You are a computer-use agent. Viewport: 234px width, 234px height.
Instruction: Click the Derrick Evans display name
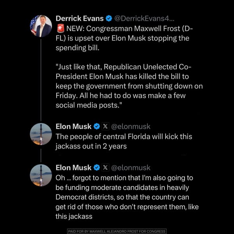click(80, 18)
